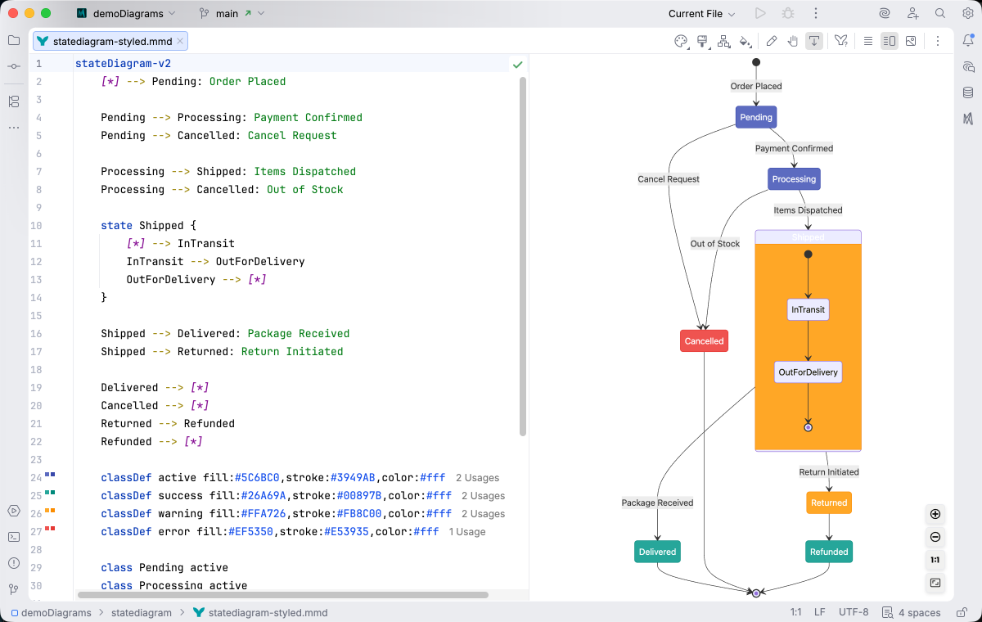
Task: Open the Notifications bell
Action: [x=968, y=40]
